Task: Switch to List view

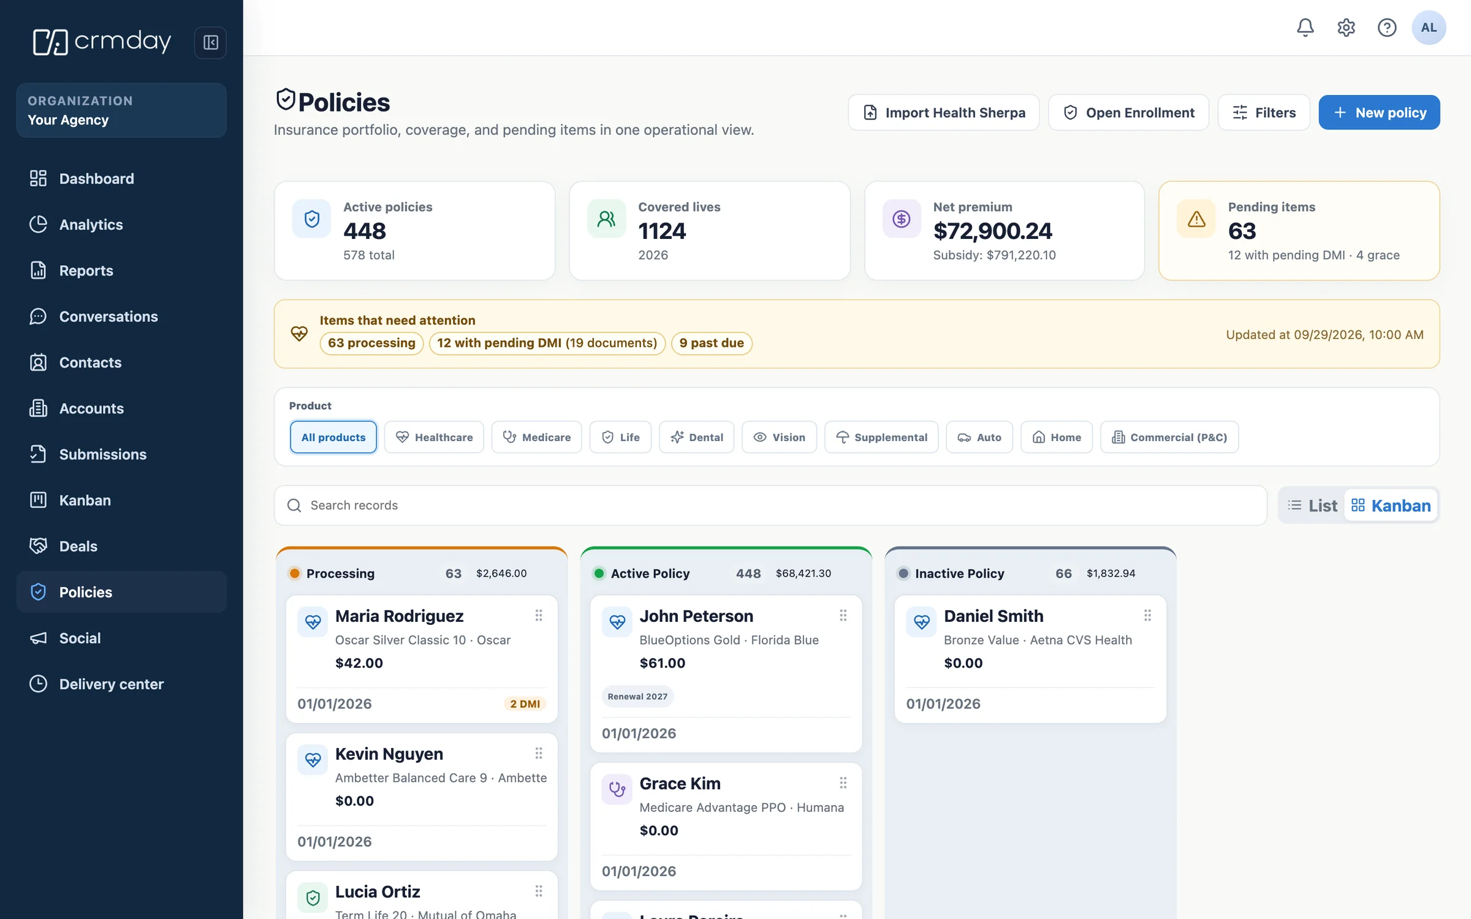Action: pos(1312,505)
